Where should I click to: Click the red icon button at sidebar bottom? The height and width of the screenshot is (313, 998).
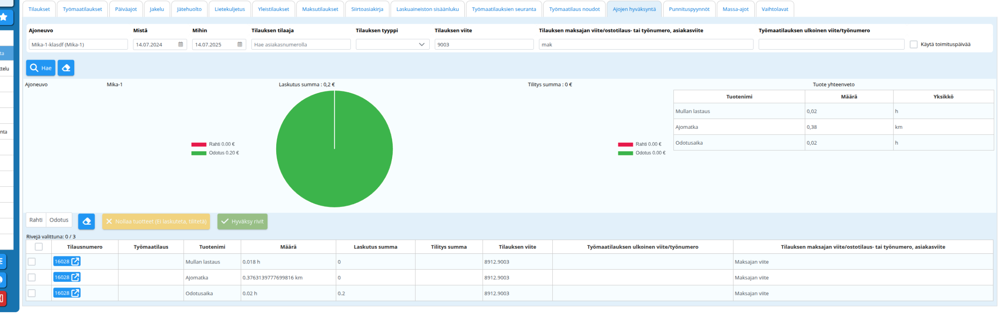[x=2, y=298]
